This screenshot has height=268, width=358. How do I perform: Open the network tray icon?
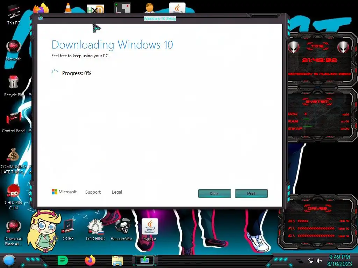(x=310, y=260)
